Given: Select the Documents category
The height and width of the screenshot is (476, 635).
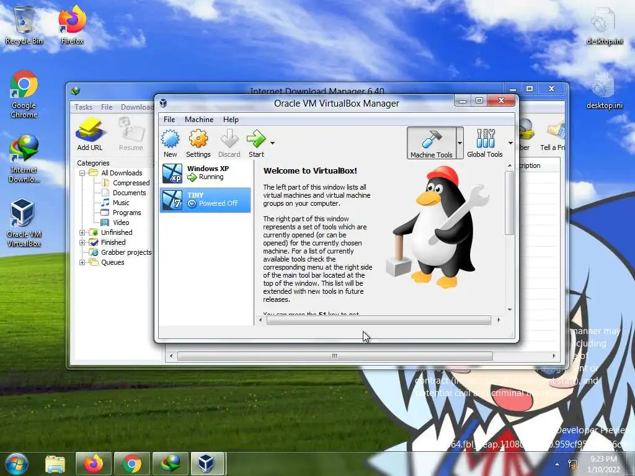Looking at the screenshot, I should coord(124,193).
